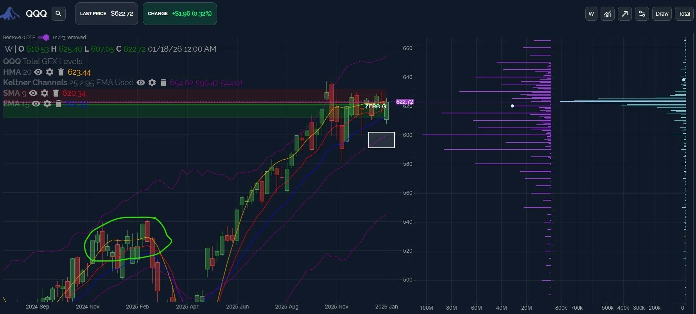Open the Total GEX mode selector

click(684, 14)
